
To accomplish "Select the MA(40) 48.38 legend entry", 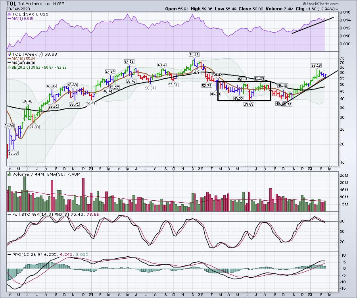I will (x=21, y=63).
